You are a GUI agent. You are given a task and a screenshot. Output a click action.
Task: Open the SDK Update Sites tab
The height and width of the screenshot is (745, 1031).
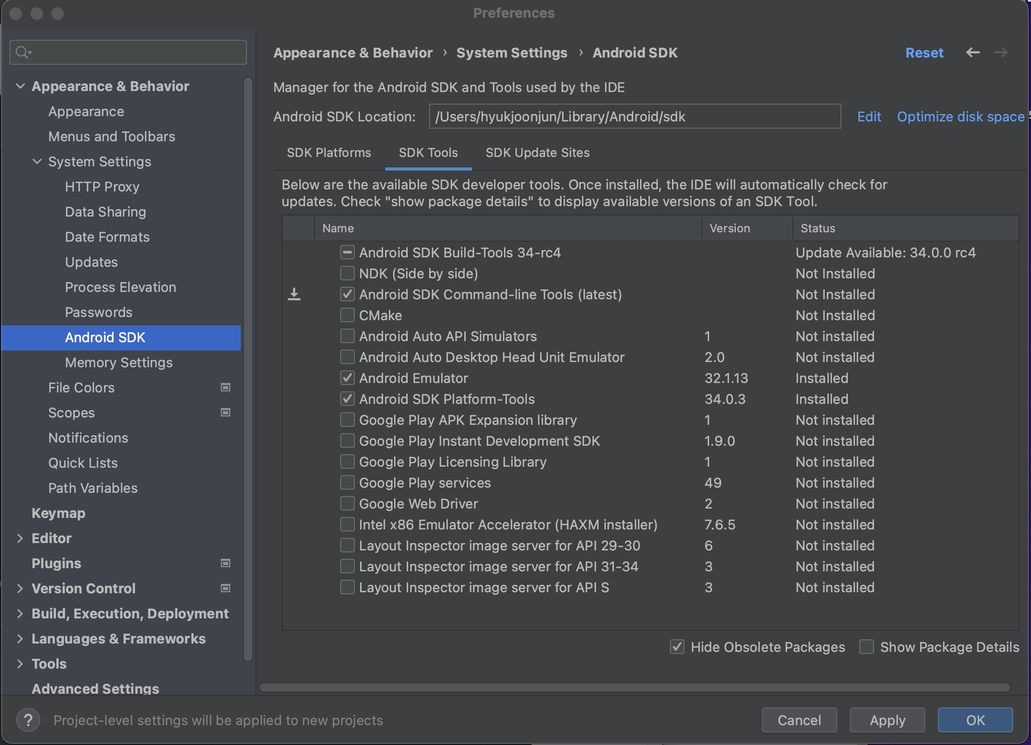(537, 153)
